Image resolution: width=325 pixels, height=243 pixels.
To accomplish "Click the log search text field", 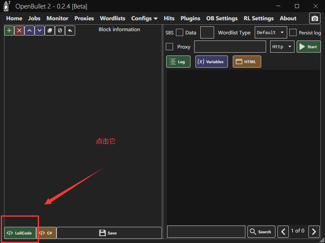I will [206, 232].
